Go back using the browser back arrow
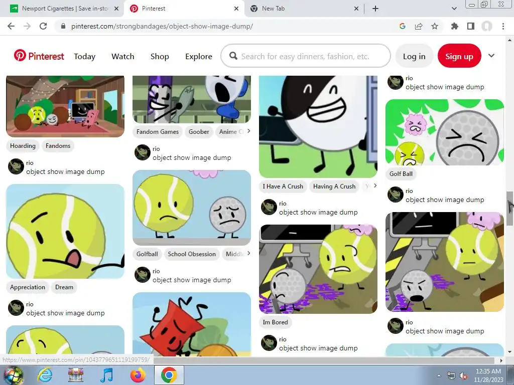The image size is (514, 385). coord(11,26)
